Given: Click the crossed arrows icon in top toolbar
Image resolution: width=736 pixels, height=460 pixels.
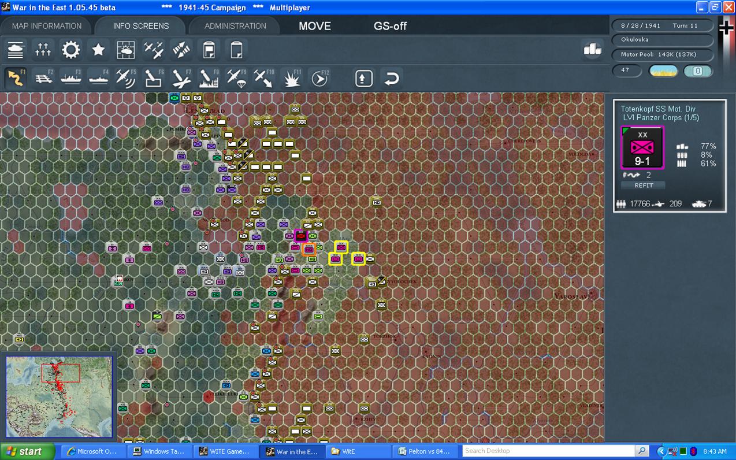Looking at the screenshot, I should tap(181, 50).
